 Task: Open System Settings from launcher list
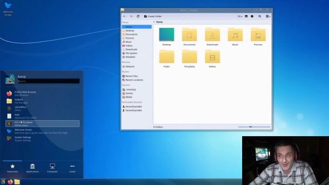[42, 139]
